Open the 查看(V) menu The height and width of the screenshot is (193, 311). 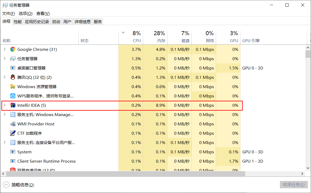click(x=43, y=13)
